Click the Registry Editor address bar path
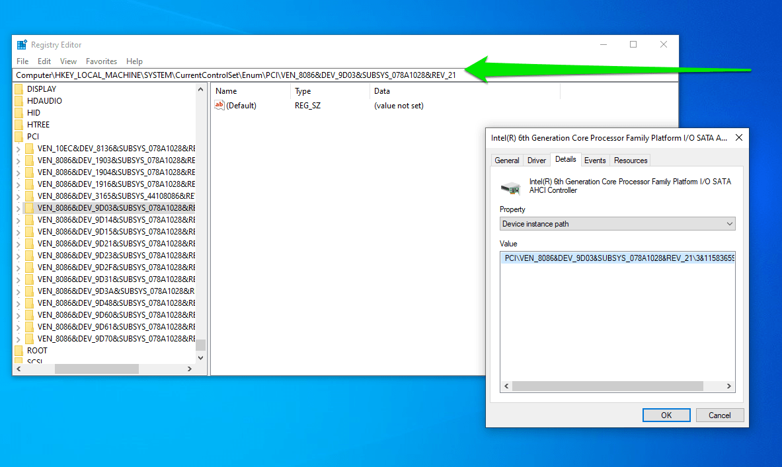 pos(236,75)
